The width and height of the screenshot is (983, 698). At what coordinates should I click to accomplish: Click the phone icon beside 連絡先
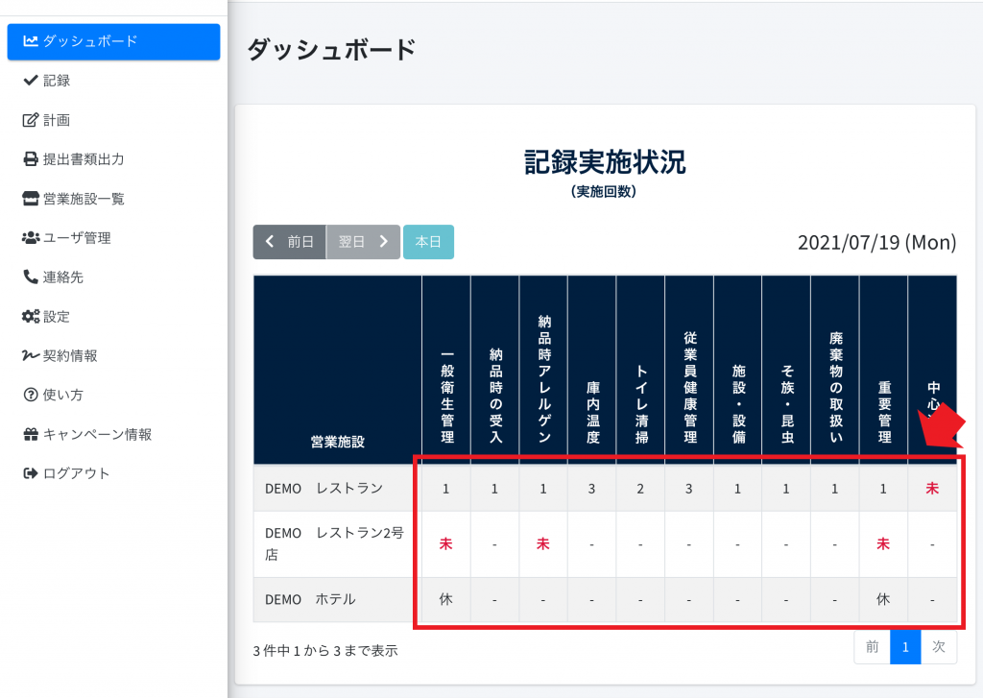[x=31, y=277]
